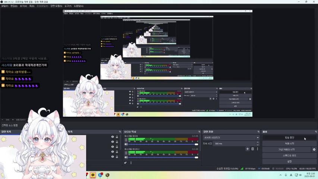The height and width of the screenshot is (179, 318).
Task: Stop streaming with 방송 중단 button
Action: tap(289, 138)
